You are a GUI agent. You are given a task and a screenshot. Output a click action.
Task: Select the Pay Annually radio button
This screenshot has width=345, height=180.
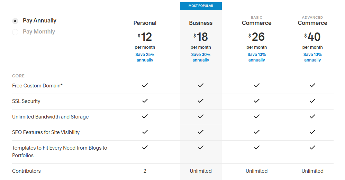[15, 21]
